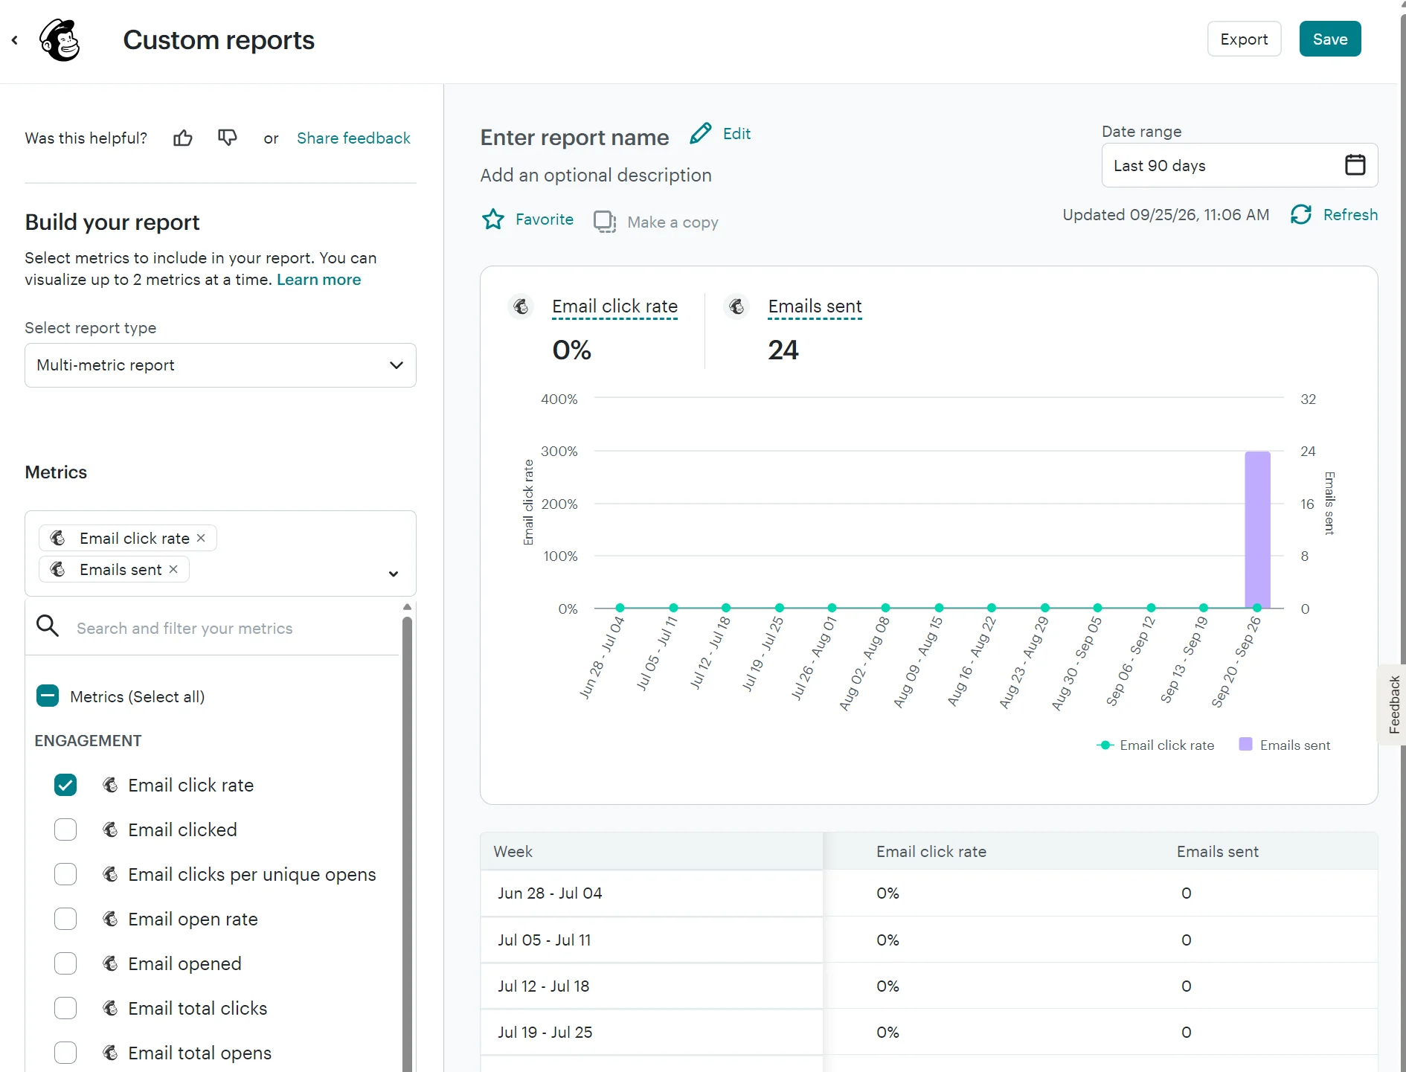Click the Refresh text link

tap(1350, 215)
